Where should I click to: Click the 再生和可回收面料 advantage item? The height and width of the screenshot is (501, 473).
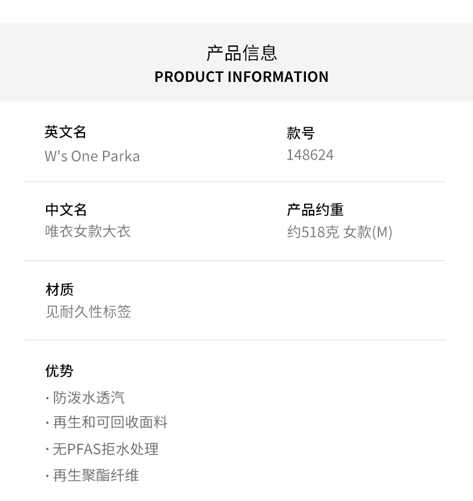click(110, 423)
